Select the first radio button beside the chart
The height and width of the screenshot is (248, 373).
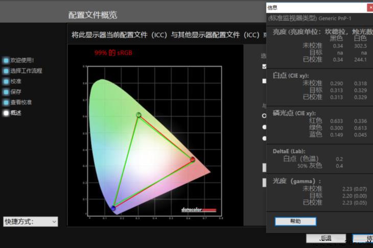(264, 116)
